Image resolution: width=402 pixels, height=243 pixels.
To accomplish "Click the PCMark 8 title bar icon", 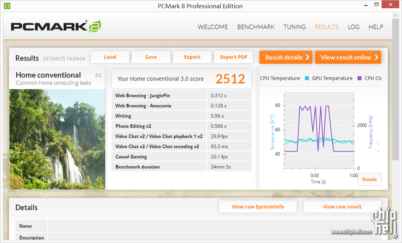I will (7, 5).
